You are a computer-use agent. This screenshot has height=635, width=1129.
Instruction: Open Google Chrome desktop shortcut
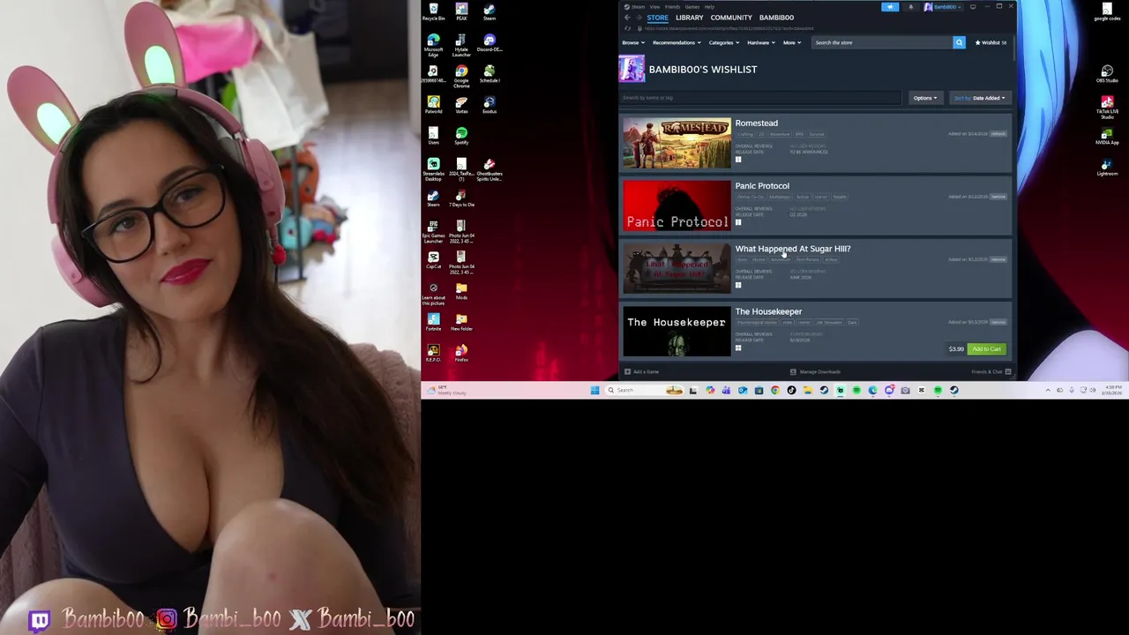coord(461,75)
